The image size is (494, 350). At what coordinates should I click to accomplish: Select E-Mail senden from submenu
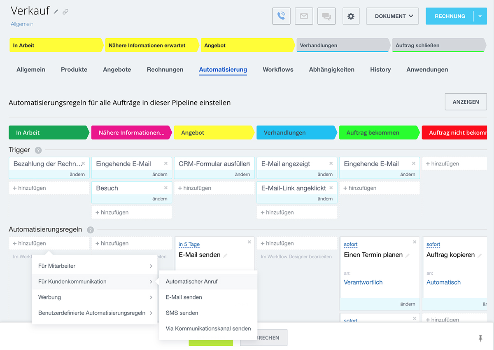point(208,297)
